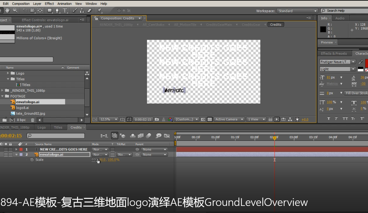
Task: Select the Zoom magnifier tool
Action: (x=15, y=11)
